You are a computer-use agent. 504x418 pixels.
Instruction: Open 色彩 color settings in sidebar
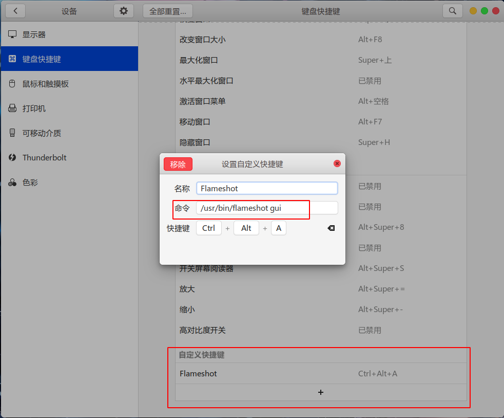coord(69,183)
